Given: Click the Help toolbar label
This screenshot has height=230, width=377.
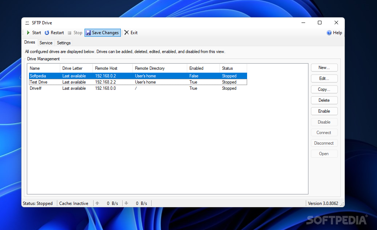Looking at the screenshot, I should [x=337, y=33].
